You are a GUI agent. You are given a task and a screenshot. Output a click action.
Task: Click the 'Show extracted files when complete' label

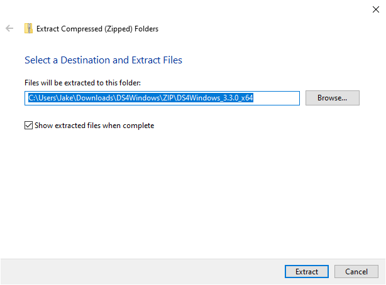(94, 126)
